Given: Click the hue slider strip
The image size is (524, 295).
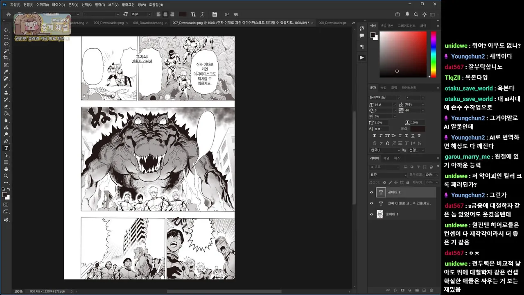Looking at the screenshot, I should click(433, 54).
